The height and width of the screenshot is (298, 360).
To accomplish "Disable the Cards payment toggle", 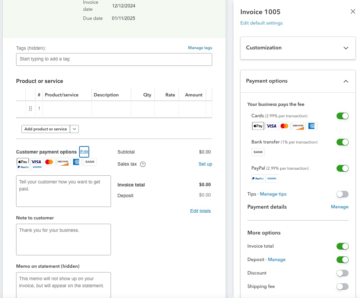I will click(342, 116).
